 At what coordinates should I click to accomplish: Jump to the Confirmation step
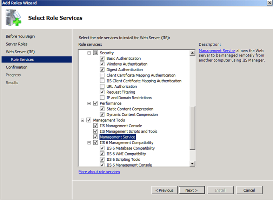tap(16, 67)
